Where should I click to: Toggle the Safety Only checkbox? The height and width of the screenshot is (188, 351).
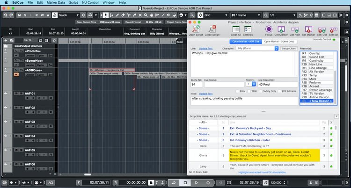point(261,91)
